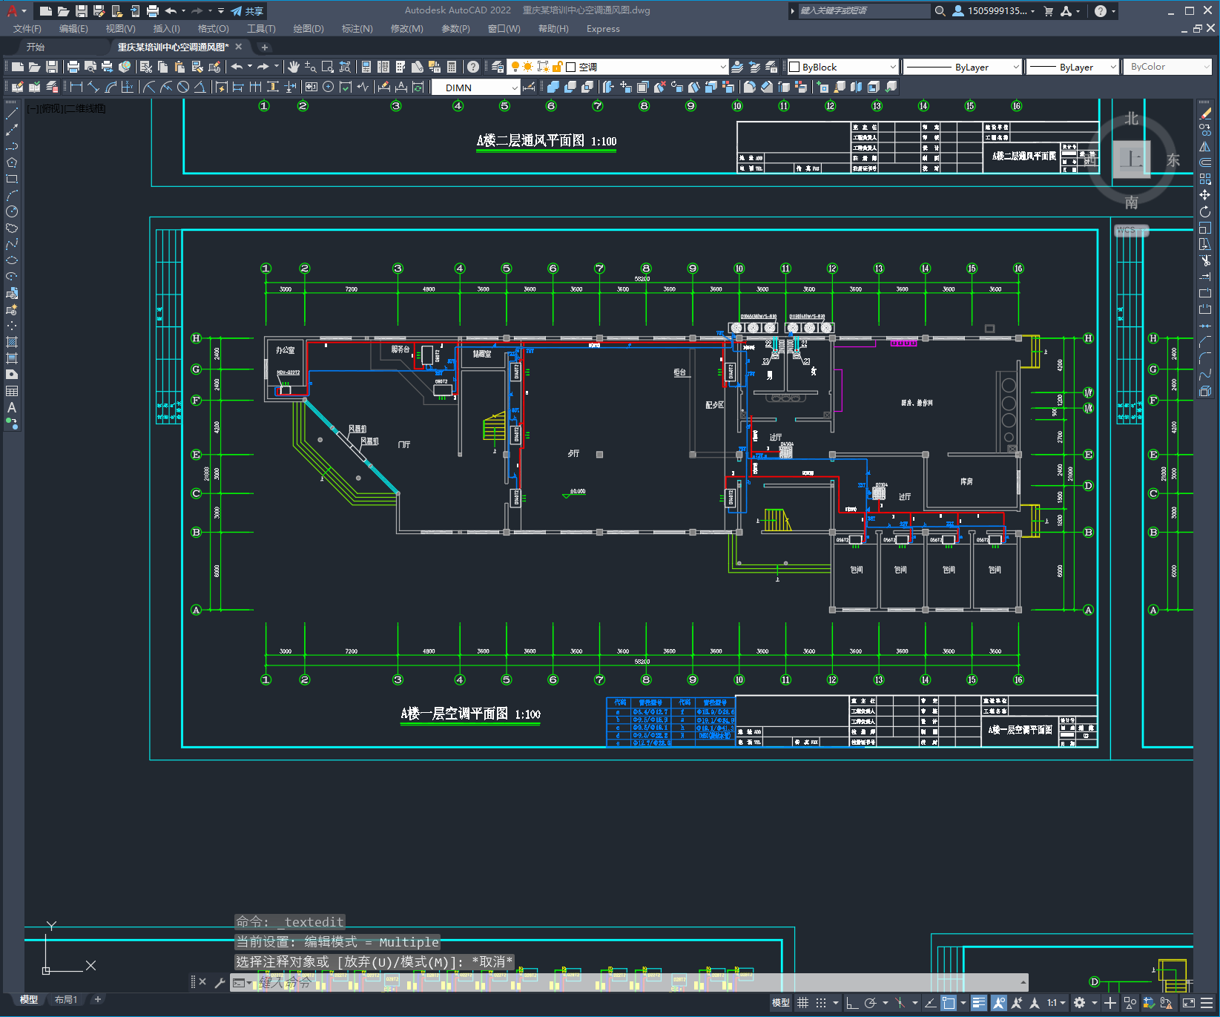Screen dimensions: 1220x1017
Task: Click the Move tool in the modify toolbar
Action: pyautogui.click(x=1205, y=195)
